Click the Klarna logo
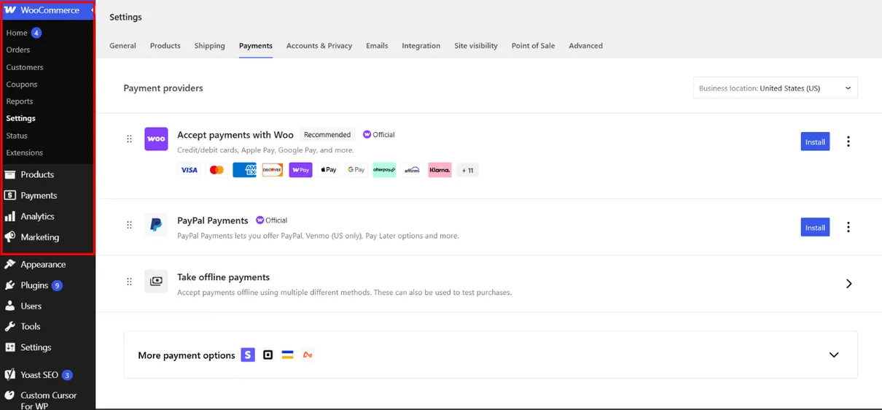882x410 pixels. coord(440,170)
